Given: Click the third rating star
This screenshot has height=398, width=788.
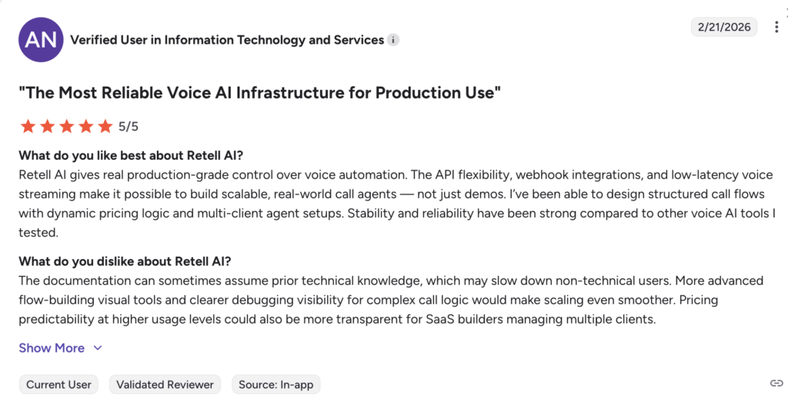Looking at the screenshot, I should pos(66,126).
